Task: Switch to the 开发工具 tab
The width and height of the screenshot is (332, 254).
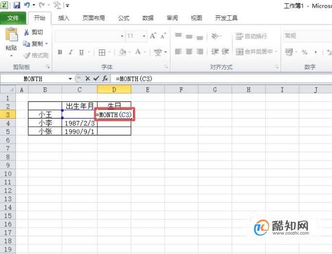Action: click(x=226, y=18)
